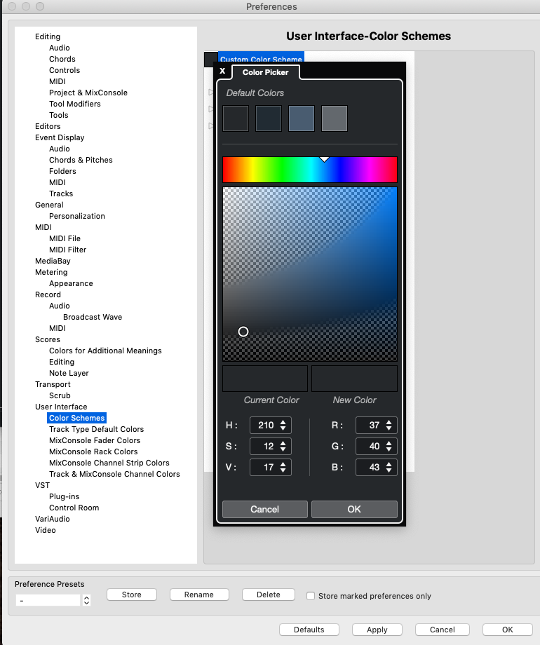Open the Preference Presets dropdown
This screenshot has height=645, width=540.
point(86,600)
